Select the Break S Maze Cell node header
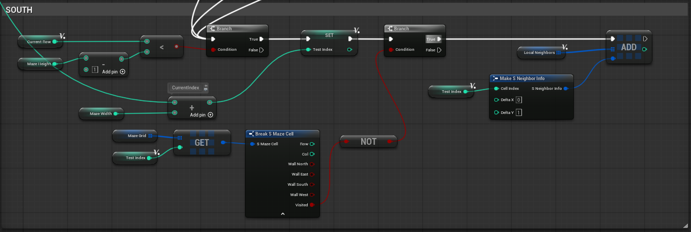Image resolution: width=691 pixels, height=232 pixels. tap(283, 133)
